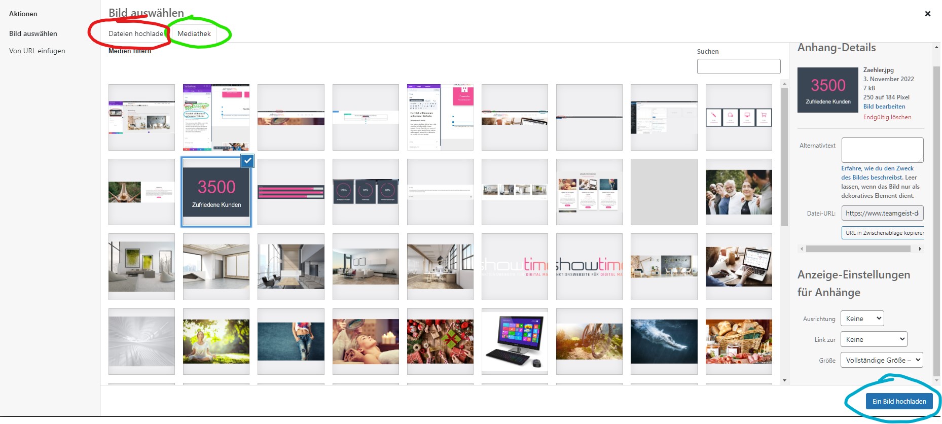Image resolution: width=942 pixels, height=424 pixels.
Task: Select the spa massage thumbnail
Action: (x=366, y=341)
